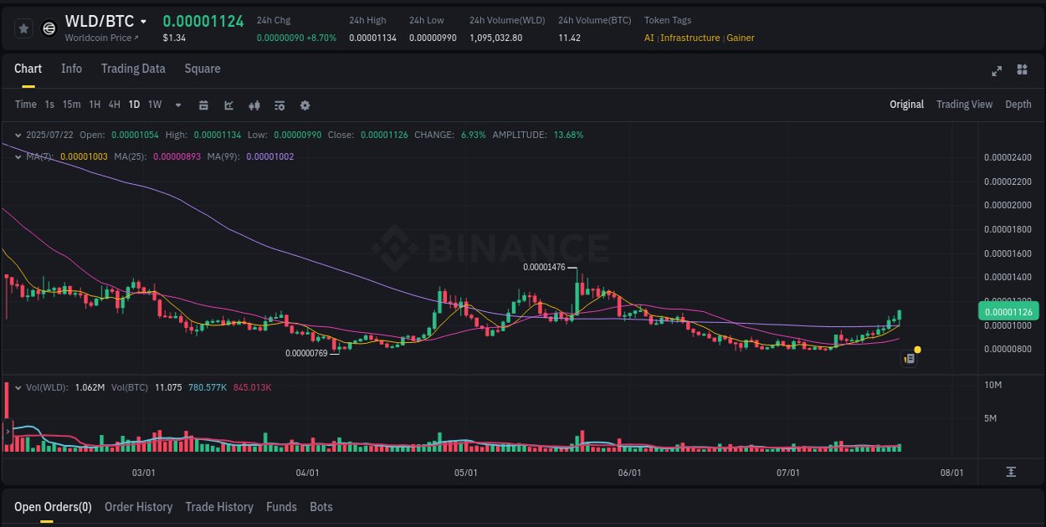This screenshot has height=527, width=1046.
Task: Collapse the MA indicator row chevron
Action: tap(18, 156)
